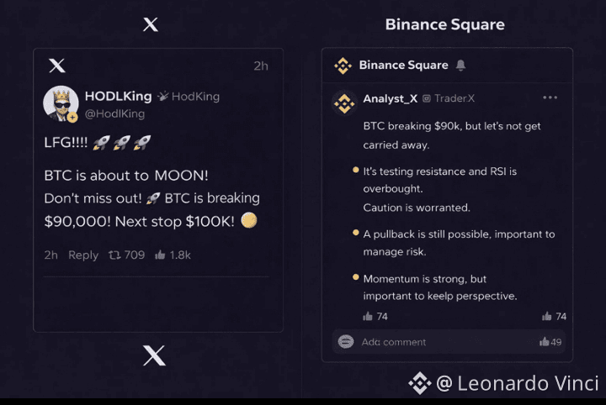Open the three-dot menu on Analyst_X's post
The height and width of the screenshot is (405, 606).
[550, 97]
